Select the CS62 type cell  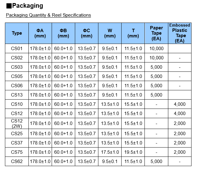(17, 161)
